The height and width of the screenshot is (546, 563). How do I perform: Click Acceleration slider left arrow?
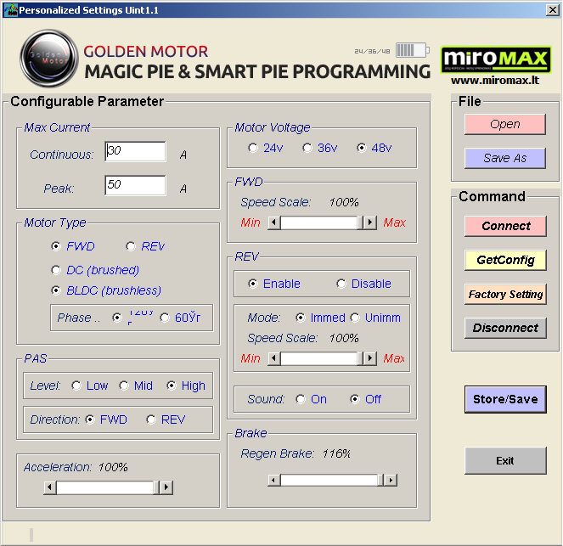50,487
